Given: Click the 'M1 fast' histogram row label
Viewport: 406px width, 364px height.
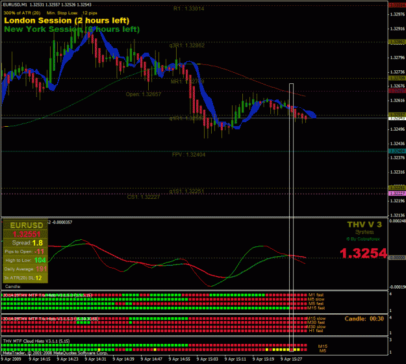Looking at the screenshot, I should click(x=316, y=295).
